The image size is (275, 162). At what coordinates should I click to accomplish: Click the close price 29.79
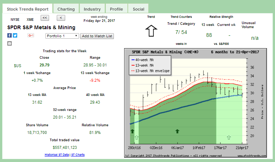pos(44,65)
